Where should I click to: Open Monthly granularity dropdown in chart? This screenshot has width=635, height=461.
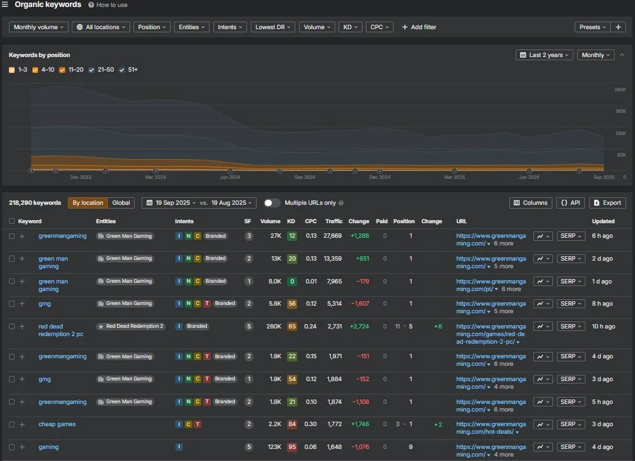point(596,55)
